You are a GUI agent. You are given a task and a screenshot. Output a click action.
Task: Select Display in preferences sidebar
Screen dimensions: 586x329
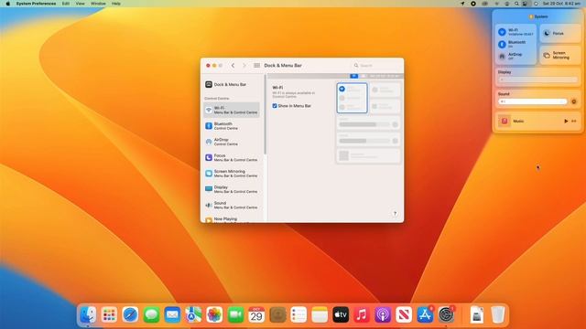(232, 189)
